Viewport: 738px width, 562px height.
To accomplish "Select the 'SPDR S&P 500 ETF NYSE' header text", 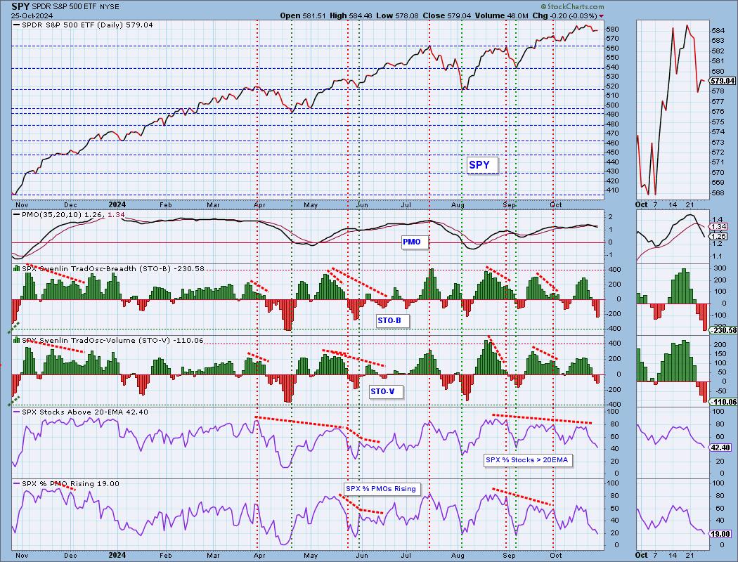I will 75,7.
